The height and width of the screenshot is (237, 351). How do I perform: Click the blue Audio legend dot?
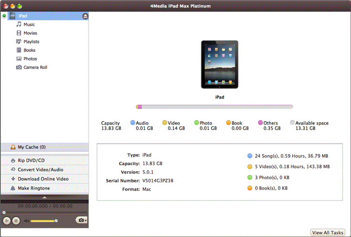click(133, 123)
